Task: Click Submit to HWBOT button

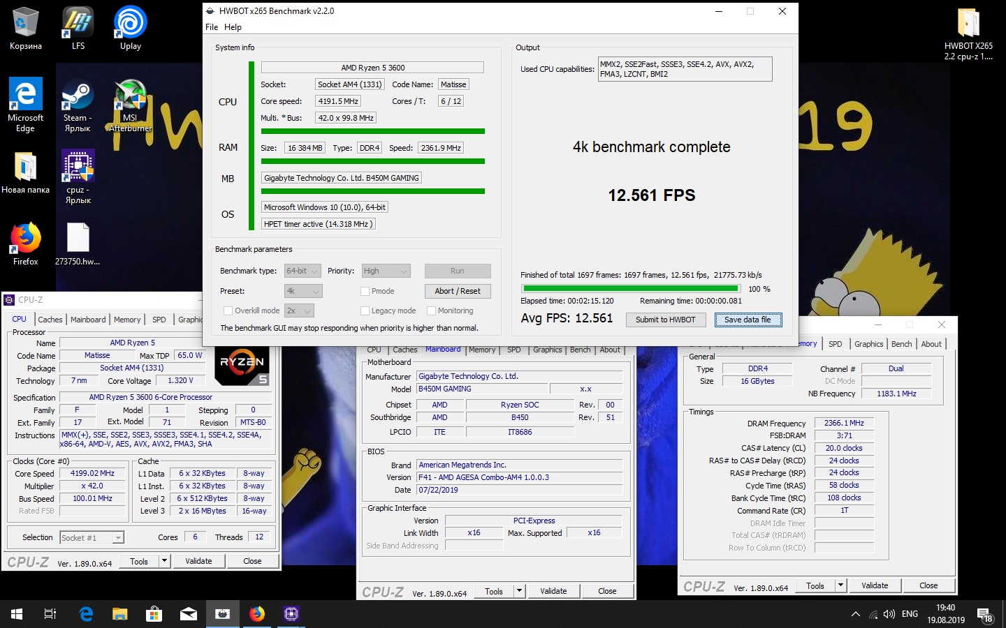Action: [x=665, y=320]
